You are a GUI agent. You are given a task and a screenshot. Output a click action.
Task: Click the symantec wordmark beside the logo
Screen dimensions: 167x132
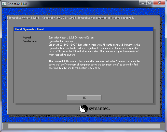(x=99, y=109)
